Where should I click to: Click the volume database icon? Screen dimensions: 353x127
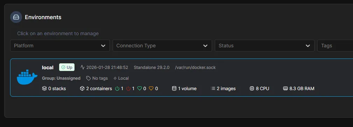[174, 88]
